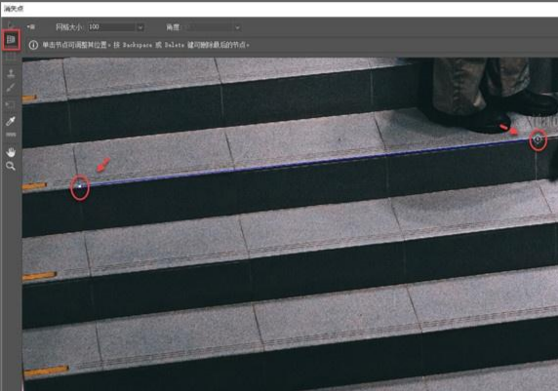Click the left plane node on stair edge
This screenshot has width=558, height=391.
(x=79, y=185)
